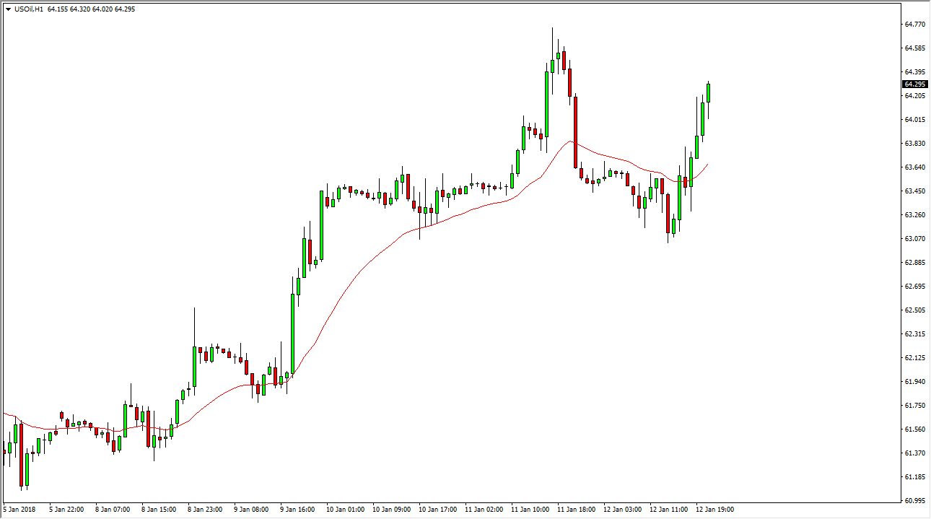Click the 10 Jan 09:00 time label
The height and width of the screenshot is (519, 931).
coord(390,510)
